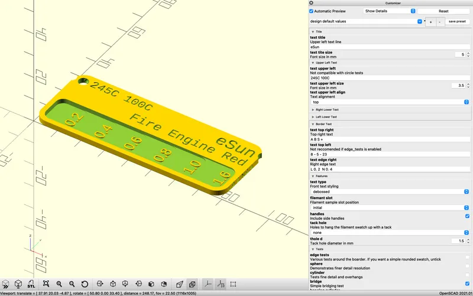Enable the cylinder test checkbox
Screen dimensions: 473x296
[467, 275]
